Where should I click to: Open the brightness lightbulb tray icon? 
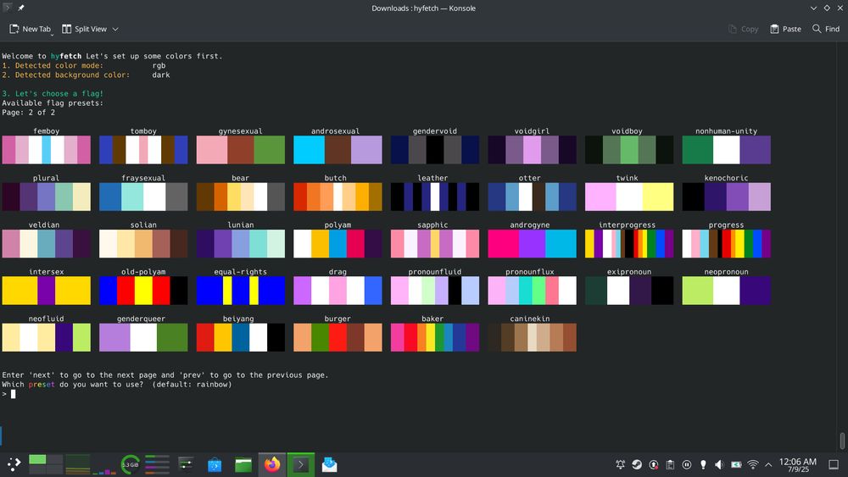pos(703,464)
